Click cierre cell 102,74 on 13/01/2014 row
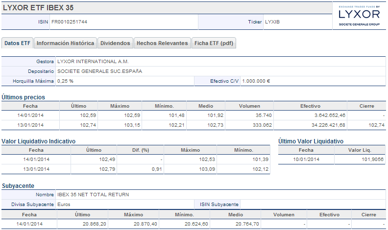The image size is (388, 230). pyautogui.click(x=376, y=125)
